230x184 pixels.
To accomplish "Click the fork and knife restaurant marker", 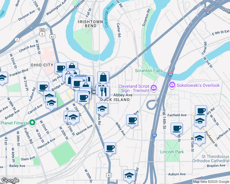I will (x=104, y=93).
